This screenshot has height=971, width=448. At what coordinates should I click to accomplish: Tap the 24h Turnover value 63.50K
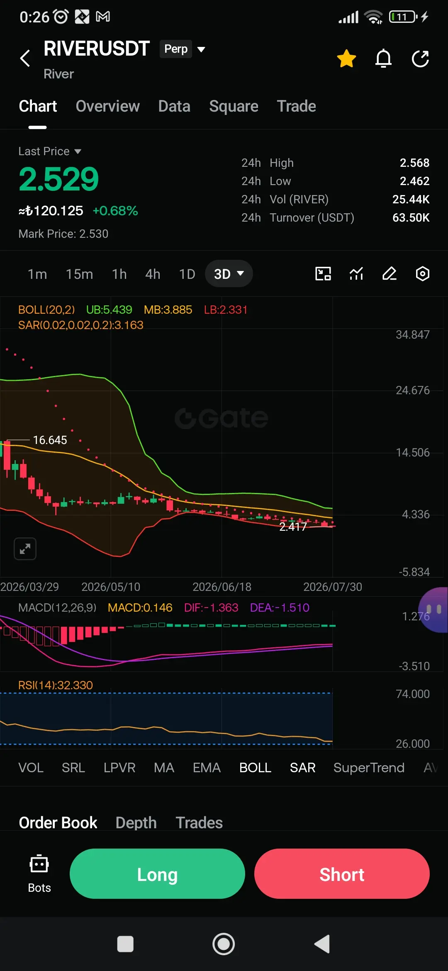tap(411, 217)
